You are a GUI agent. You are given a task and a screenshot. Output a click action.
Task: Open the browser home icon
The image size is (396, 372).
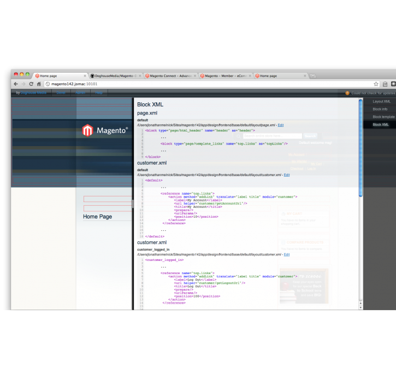pos(39,84)
